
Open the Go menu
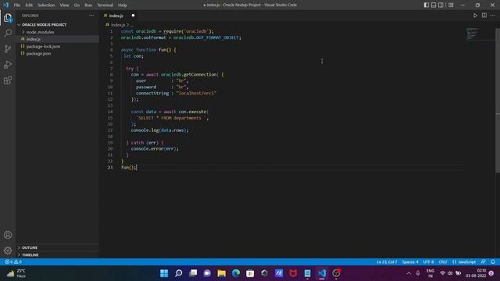(x=77, y=5)
